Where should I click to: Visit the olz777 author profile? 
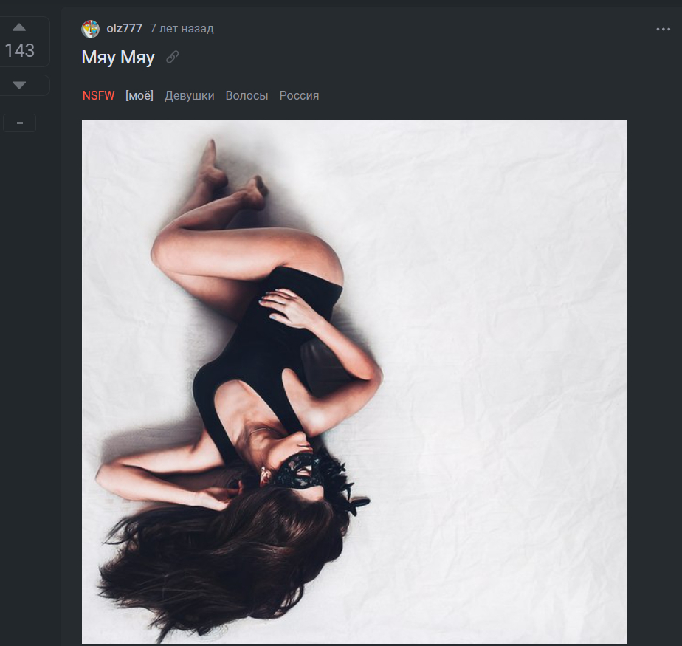pos(124,29)
